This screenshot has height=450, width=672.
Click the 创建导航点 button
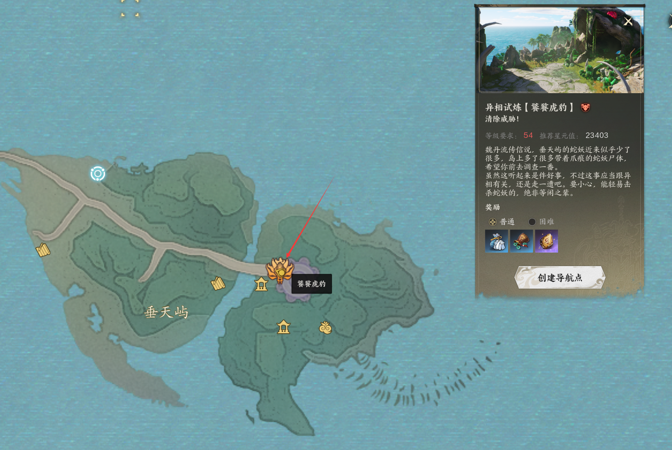(x=560, y=278)
